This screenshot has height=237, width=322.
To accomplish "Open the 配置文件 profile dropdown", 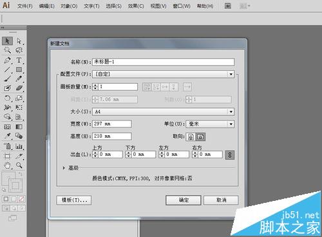I will pyautogui.click(x=163, y=74).
